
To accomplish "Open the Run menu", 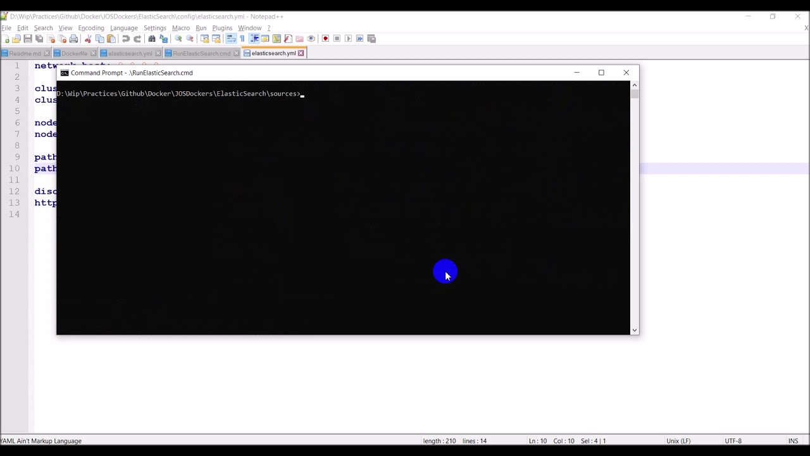I will [201, 28].
